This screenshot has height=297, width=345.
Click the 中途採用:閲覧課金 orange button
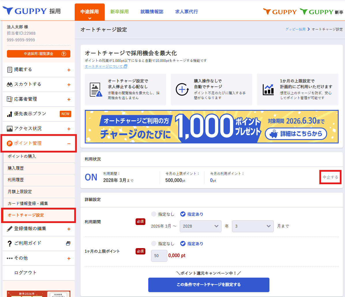[38, 54]
